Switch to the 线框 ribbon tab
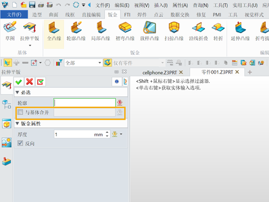269x202 pixels. click(x=70, y=15)
